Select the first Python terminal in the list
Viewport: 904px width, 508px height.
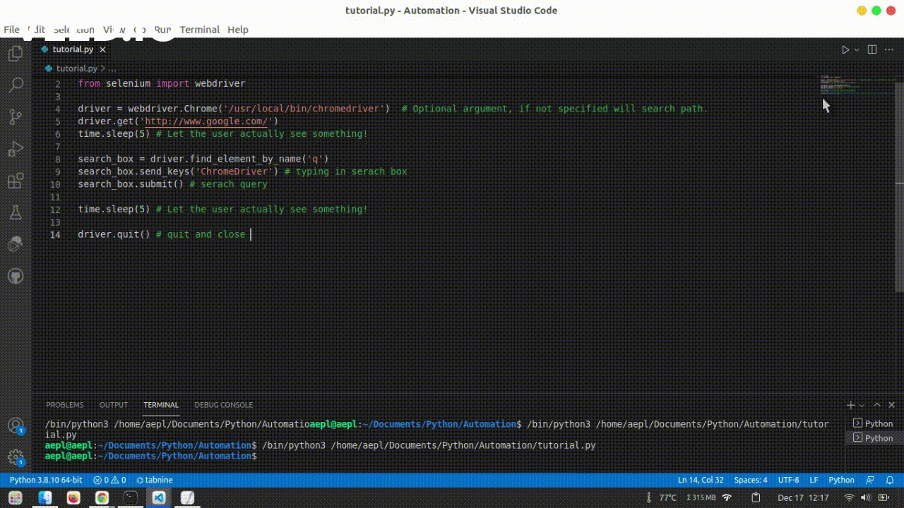coord(874,423)
